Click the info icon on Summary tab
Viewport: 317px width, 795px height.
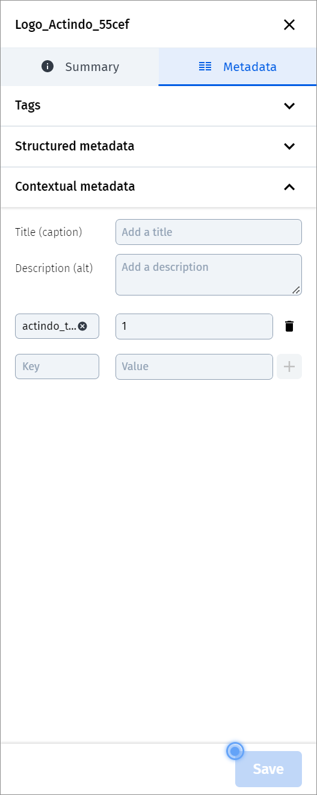point(48,66)
